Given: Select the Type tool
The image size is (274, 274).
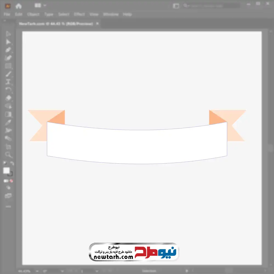Looking at the screenshot, I should point(8,82).
